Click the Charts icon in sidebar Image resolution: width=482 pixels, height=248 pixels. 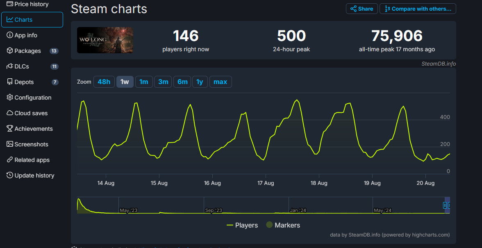(10, 20)
